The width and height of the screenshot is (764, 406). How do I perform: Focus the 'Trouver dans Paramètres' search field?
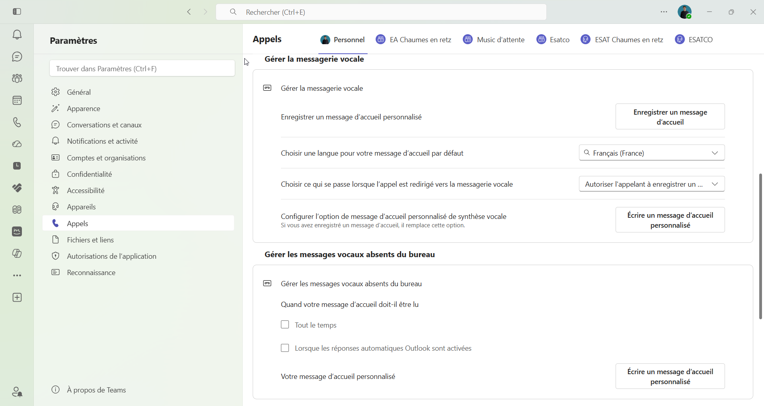142,68
